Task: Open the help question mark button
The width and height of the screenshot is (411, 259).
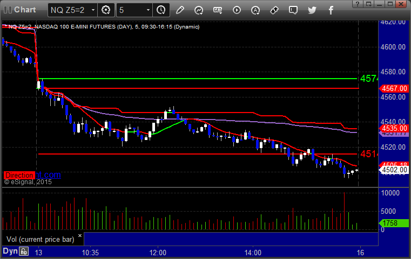Action: coord(358,4)
